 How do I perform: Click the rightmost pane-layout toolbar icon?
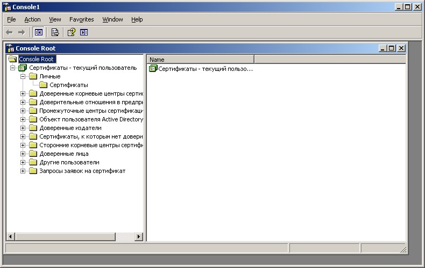point(84,32)
